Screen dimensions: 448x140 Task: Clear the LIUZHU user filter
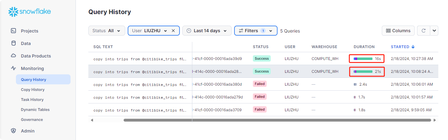(173, 31)
